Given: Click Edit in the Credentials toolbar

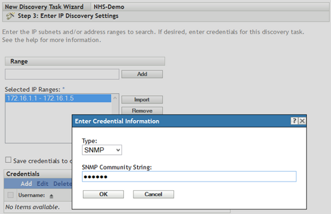Looking at the screenshot, I should point(42,184).
